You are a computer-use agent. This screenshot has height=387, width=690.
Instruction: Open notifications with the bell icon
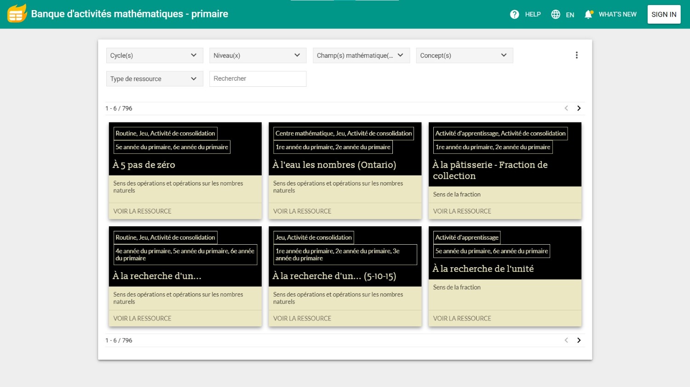tap(588, 14)
